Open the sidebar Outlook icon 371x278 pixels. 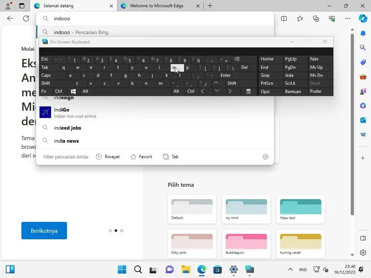pos(363,120)
